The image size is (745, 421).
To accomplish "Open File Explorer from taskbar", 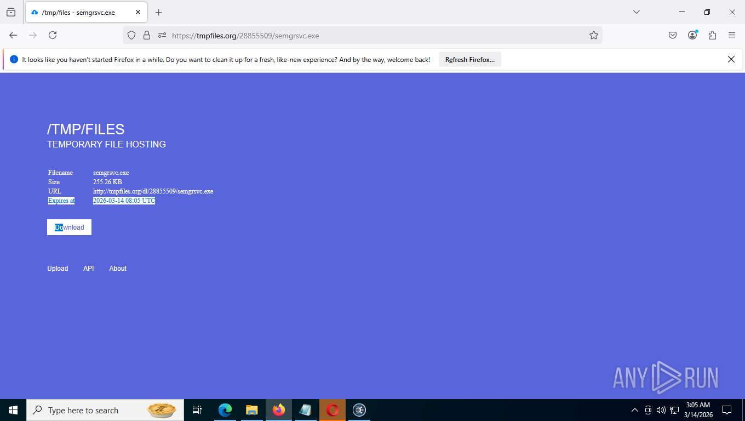I will pos(252,410).
